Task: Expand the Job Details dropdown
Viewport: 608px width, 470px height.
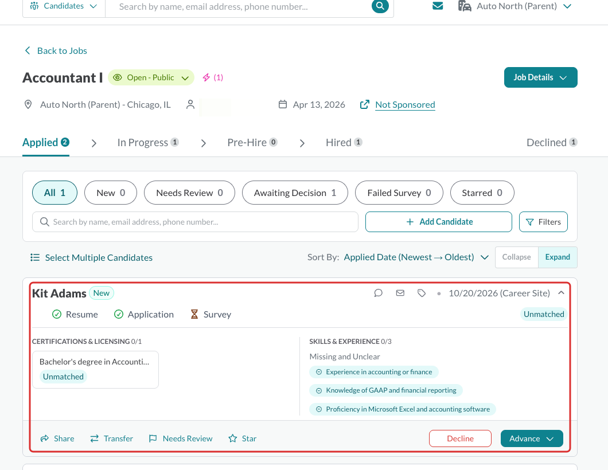Action: click(x=540, y=77)
